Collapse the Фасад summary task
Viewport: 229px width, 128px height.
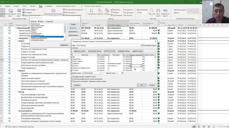pos(18,92)
